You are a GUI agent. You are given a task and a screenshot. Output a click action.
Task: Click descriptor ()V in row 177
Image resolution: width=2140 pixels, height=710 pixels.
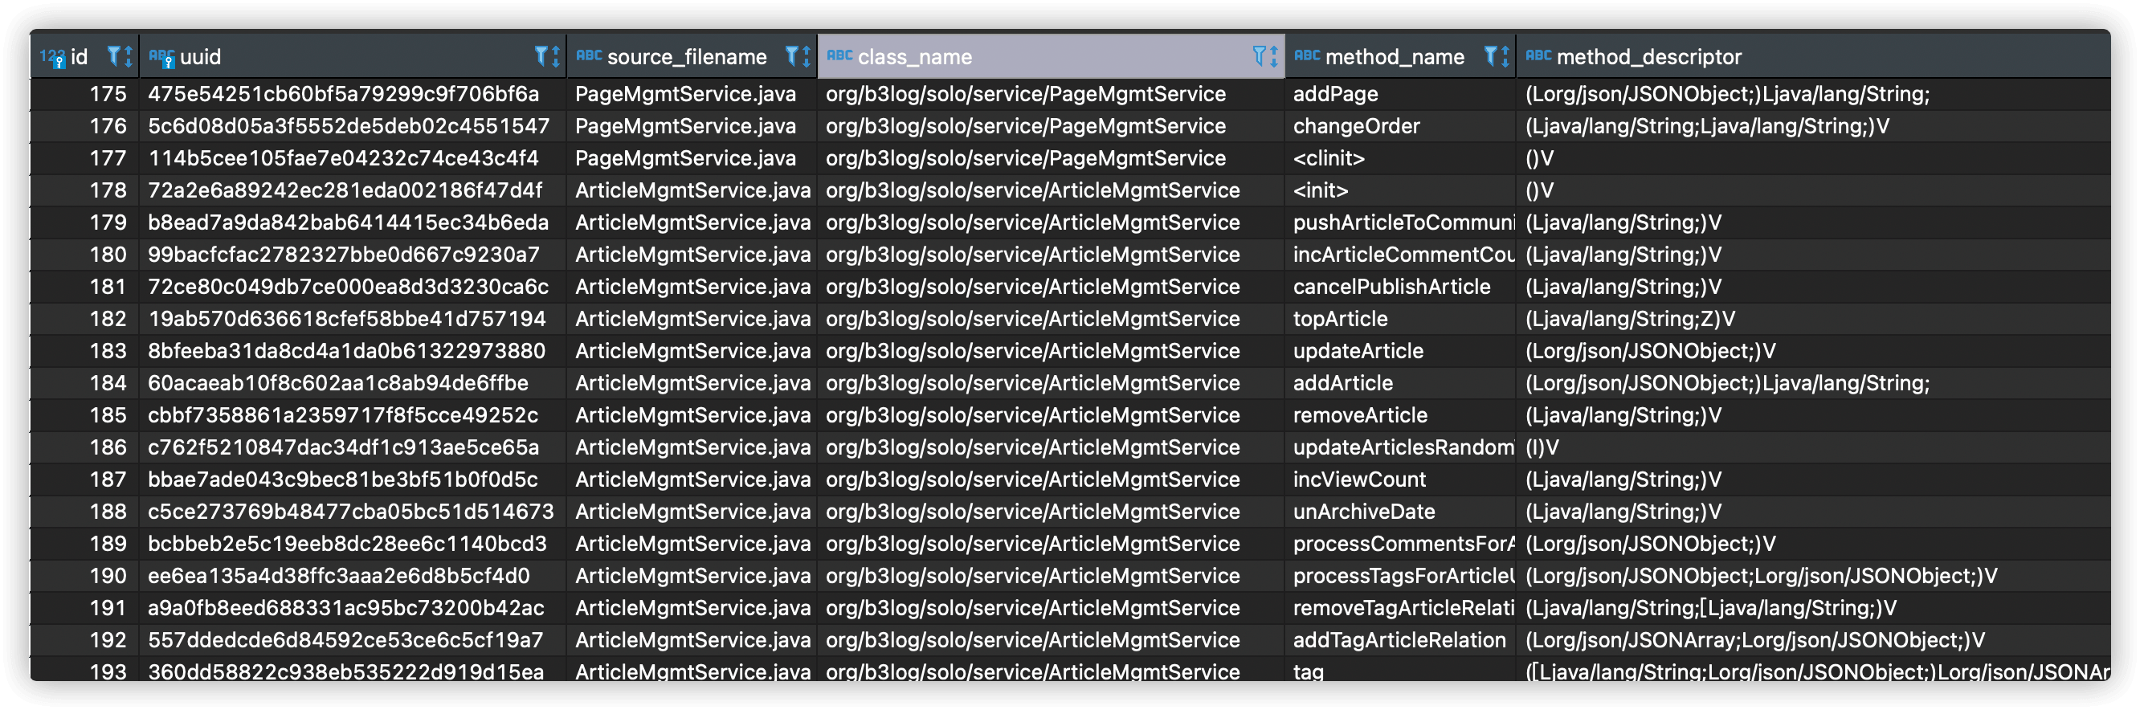coord(1539,158)
